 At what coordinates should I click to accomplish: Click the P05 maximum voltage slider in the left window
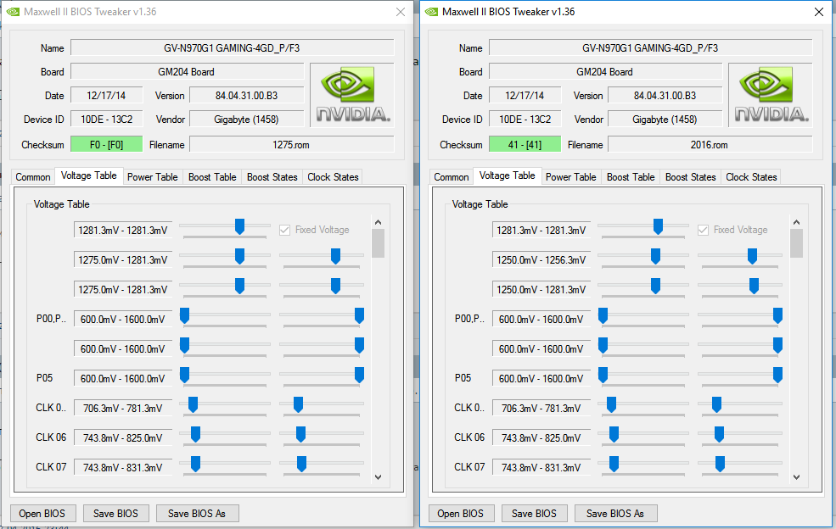(x=359, y=375)
